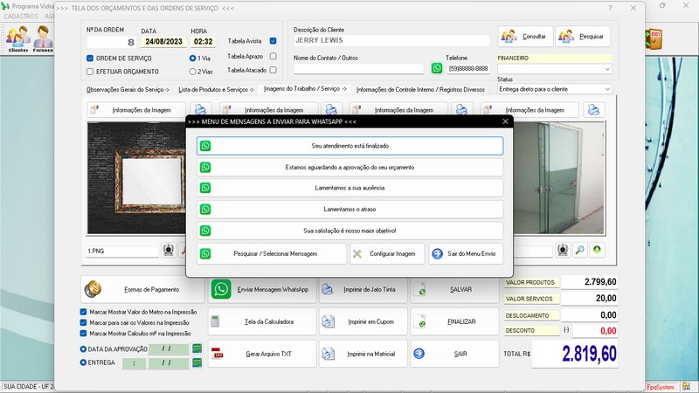
Task: Open Clientes toolbar icon in main window
Action: [17, 38]
